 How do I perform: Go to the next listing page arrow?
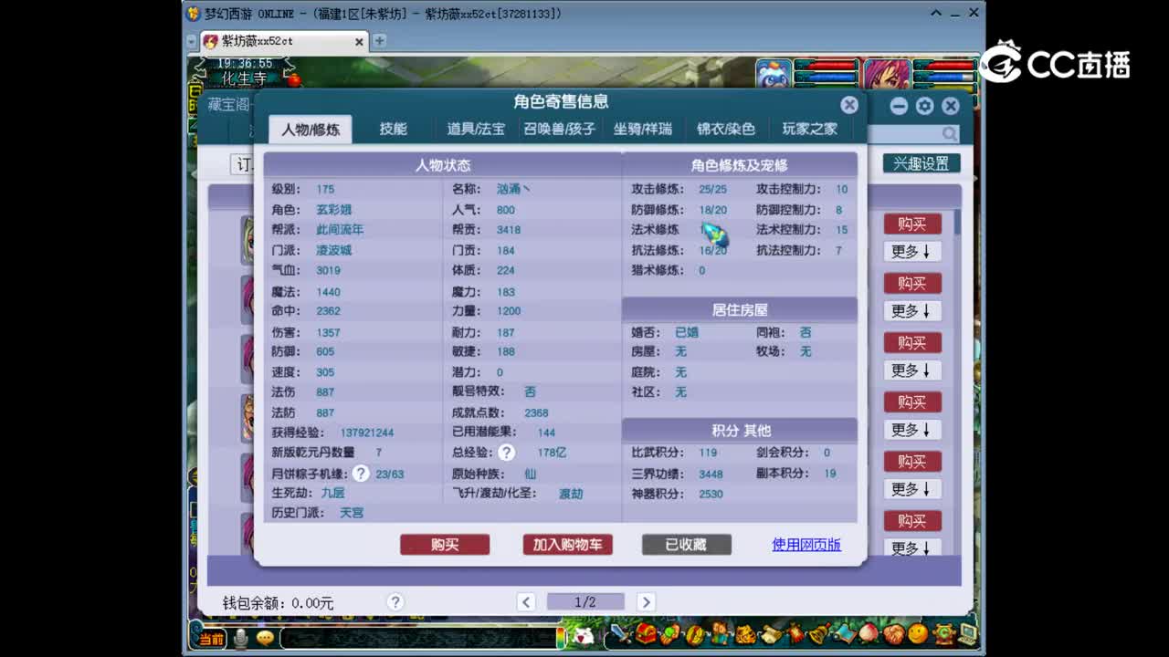(x=646, y=601)
